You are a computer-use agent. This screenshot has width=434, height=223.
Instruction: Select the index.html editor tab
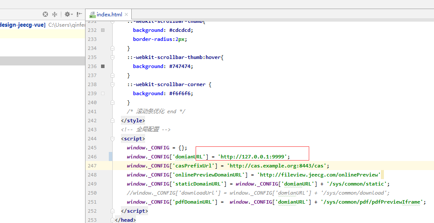click(x=109, y=14)
